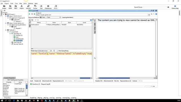The height and width of the screenshot is (102, 181).
Task: Open the Suite menu
Action: [12, 3]
